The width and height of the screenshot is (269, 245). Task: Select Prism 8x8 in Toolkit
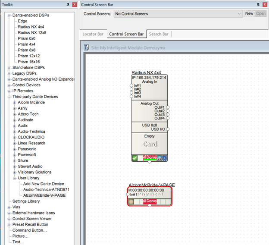[x=27, y=50]
